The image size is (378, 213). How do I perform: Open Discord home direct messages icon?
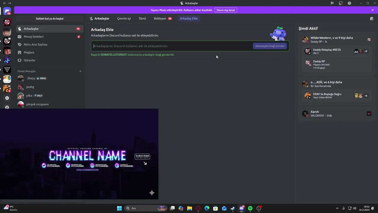tap(7, 12)
